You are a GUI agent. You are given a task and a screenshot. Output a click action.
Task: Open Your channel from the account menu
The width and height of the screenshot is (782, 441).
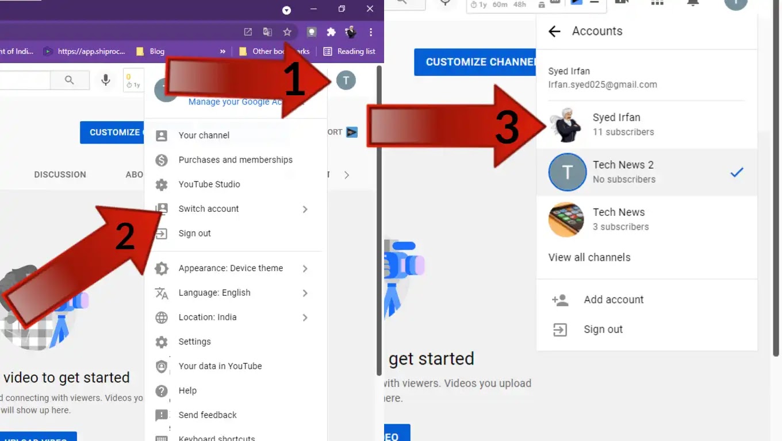click(236, 136)
